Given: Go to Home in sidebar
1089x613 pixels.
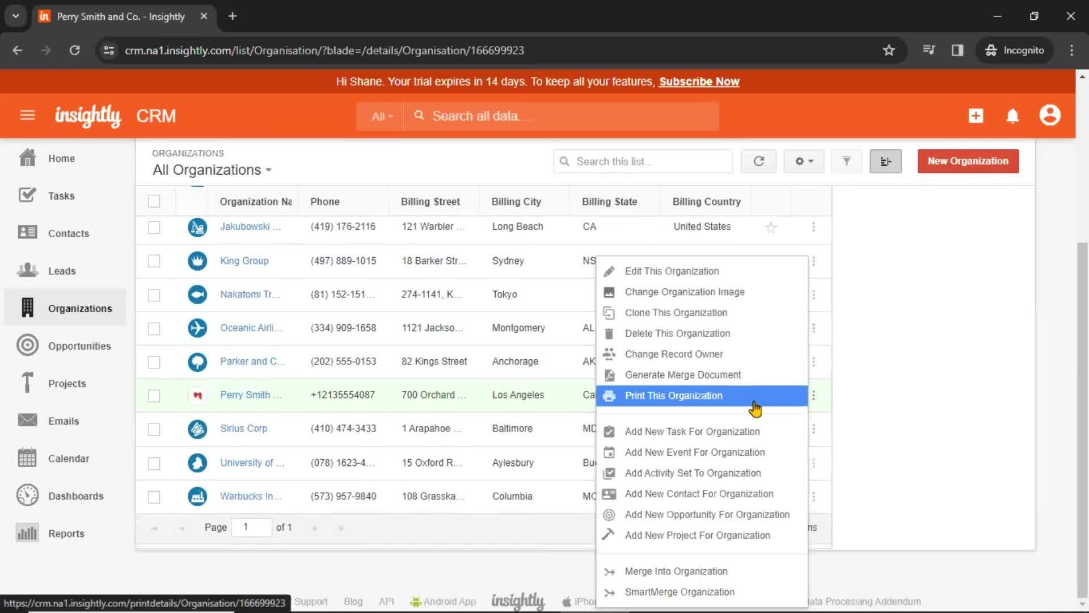Looking at the screenshot, I should [x=61, y=158].
